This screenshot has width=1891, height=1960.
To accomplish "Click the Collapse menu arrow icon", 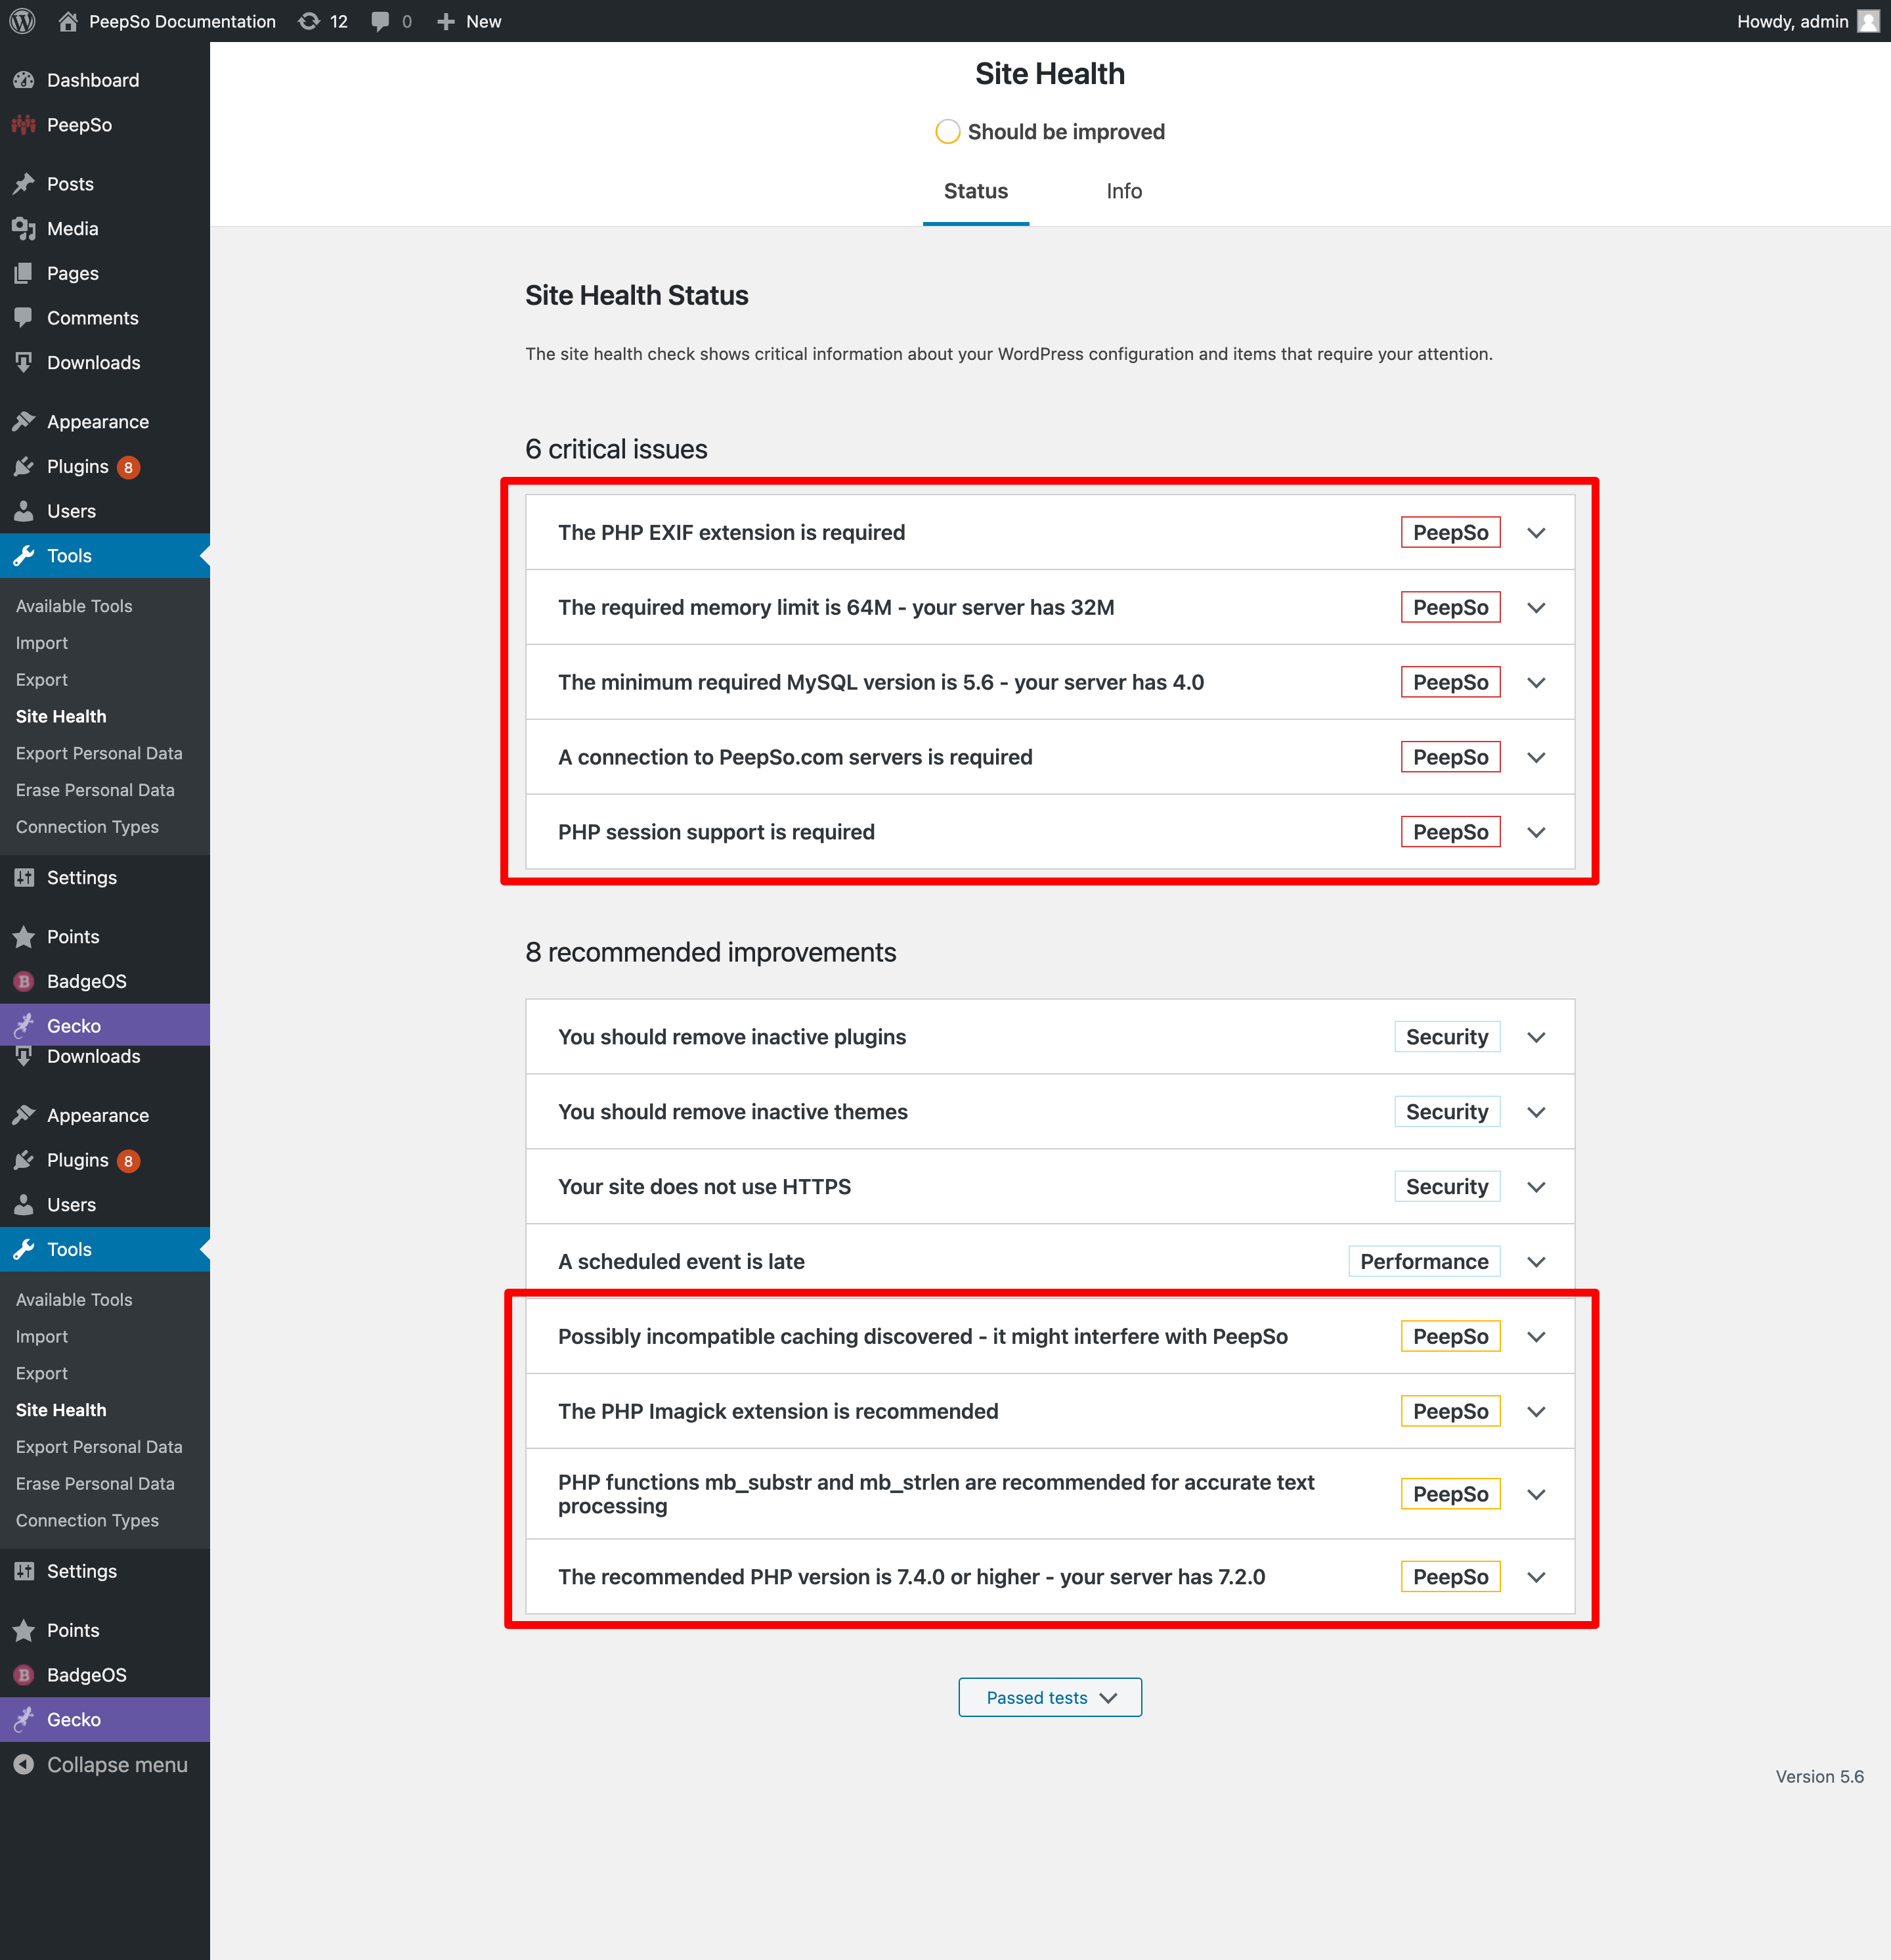I will [24, 1764].
